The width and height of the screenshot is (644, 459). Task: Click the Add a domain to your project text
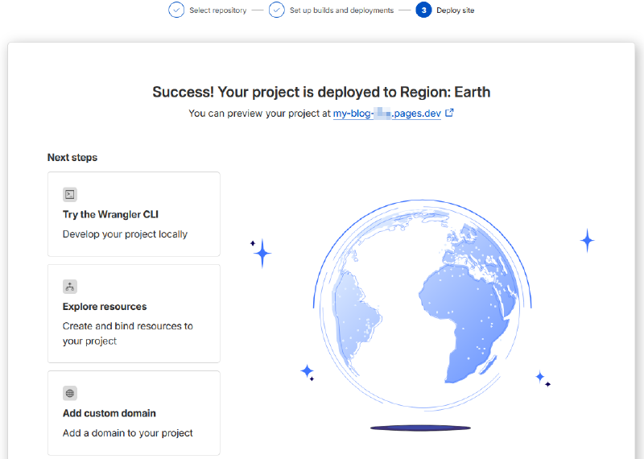coord(128,433)
